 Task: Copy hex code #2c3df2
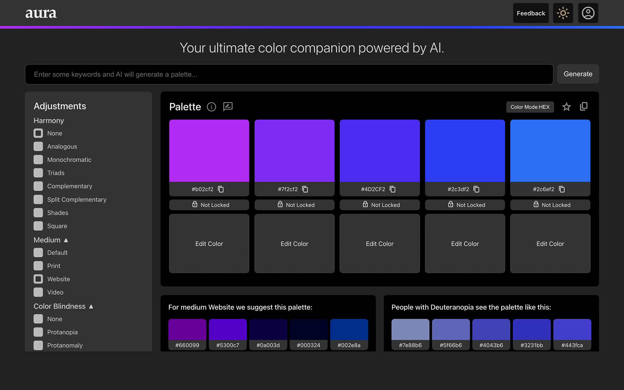476,189
